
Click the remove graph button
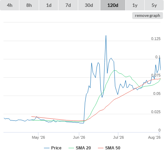pos(147,16)
